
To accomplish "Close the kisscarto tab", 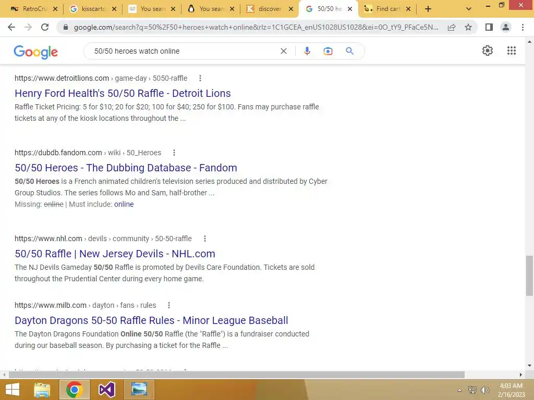I will [x=114, y=9].
